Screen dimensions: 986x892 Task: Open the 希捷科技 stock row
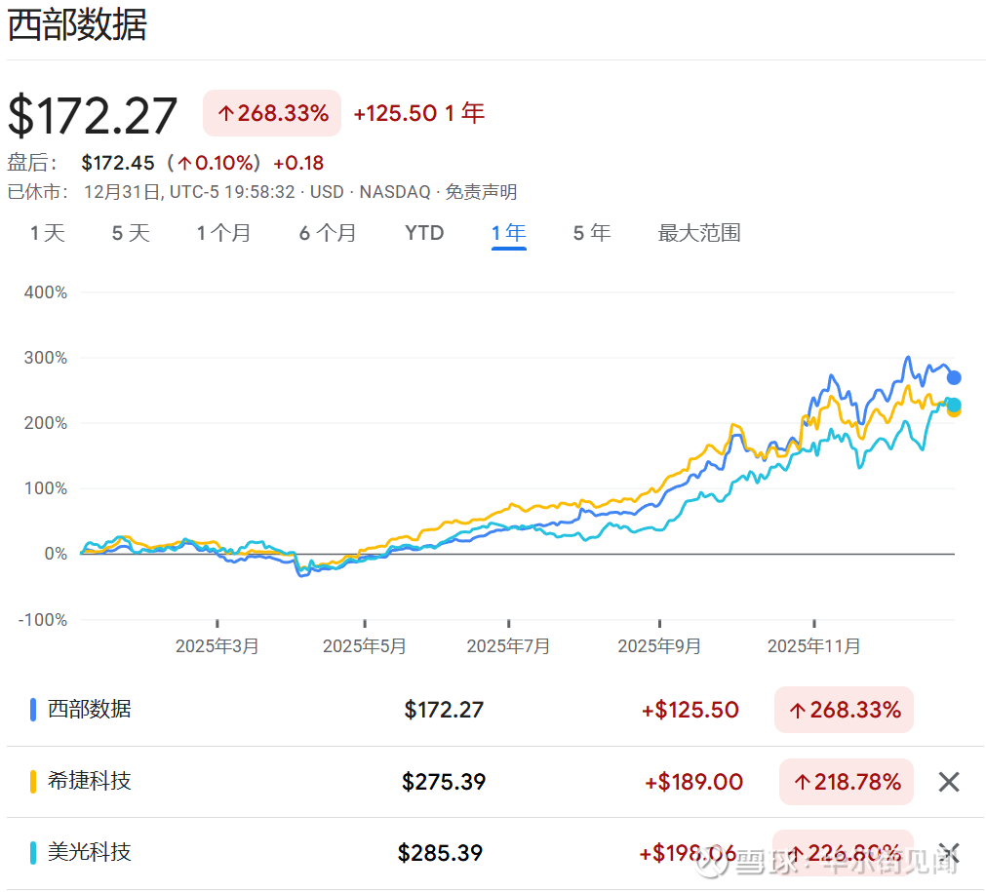(90, 781)
